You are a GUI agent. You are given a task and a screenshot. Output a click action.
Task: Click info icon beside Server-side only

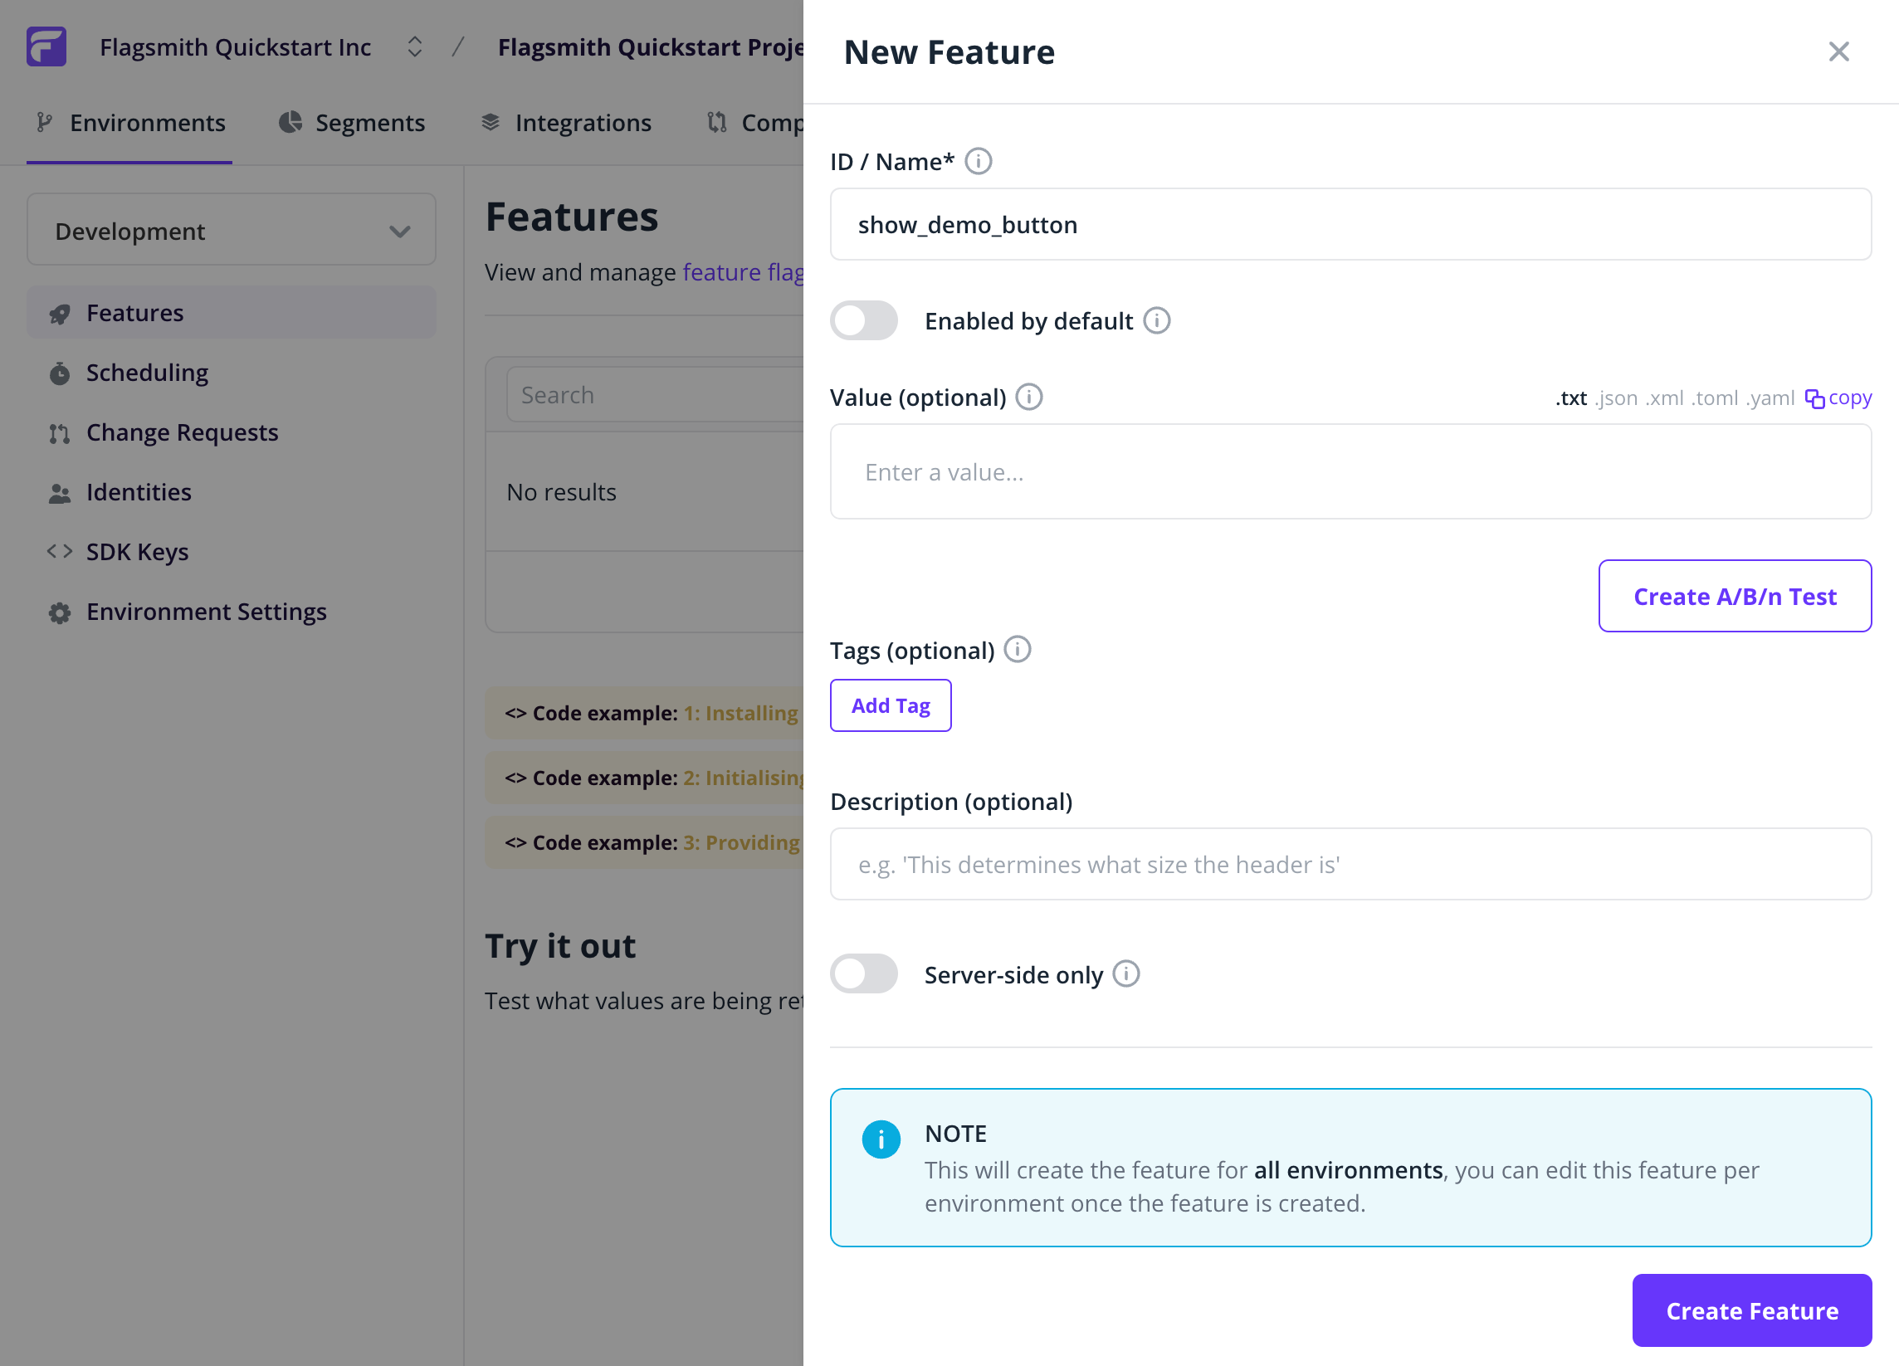[1126, 974]
